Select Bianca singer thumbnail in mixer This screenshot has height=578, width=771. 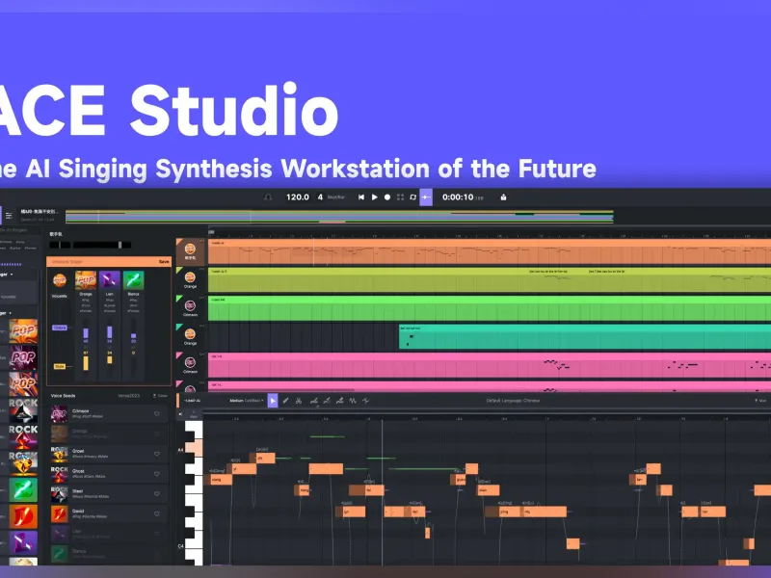coord(133,280)
